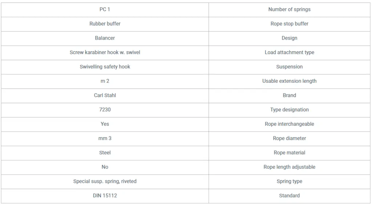Select the 'Rope stop buffer' label
Viewport: 372px width, 205px height.
pyautogui.click(x=289, y=24)
